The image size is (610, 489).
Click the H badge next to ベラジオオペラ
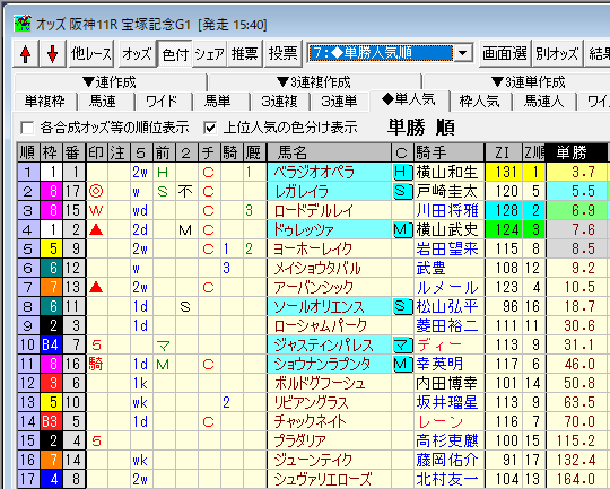coord(402,172)
